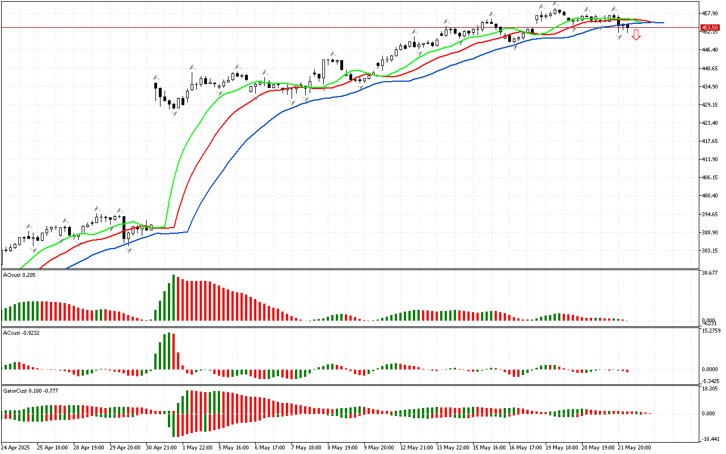
Task: Click the 24 Apr 2025 date label
Action: coord(17,447)
